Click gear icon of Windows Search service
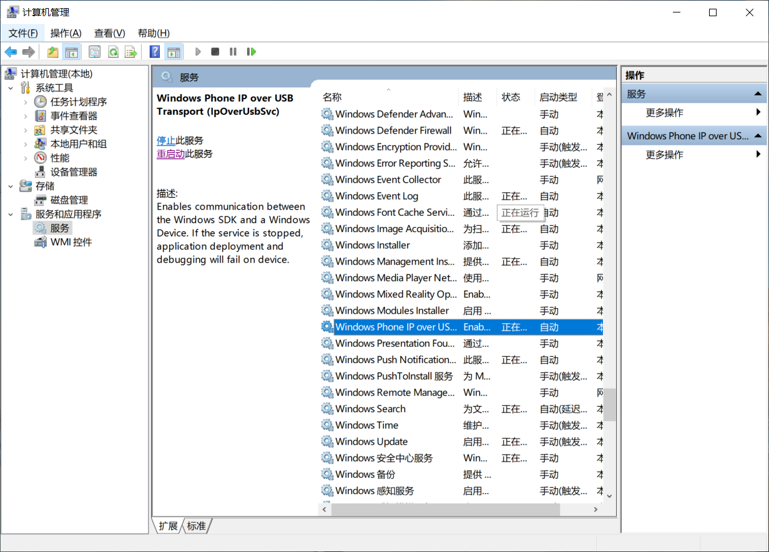The width and height of the screenshot is (769, 552). [x=327, y=409]
